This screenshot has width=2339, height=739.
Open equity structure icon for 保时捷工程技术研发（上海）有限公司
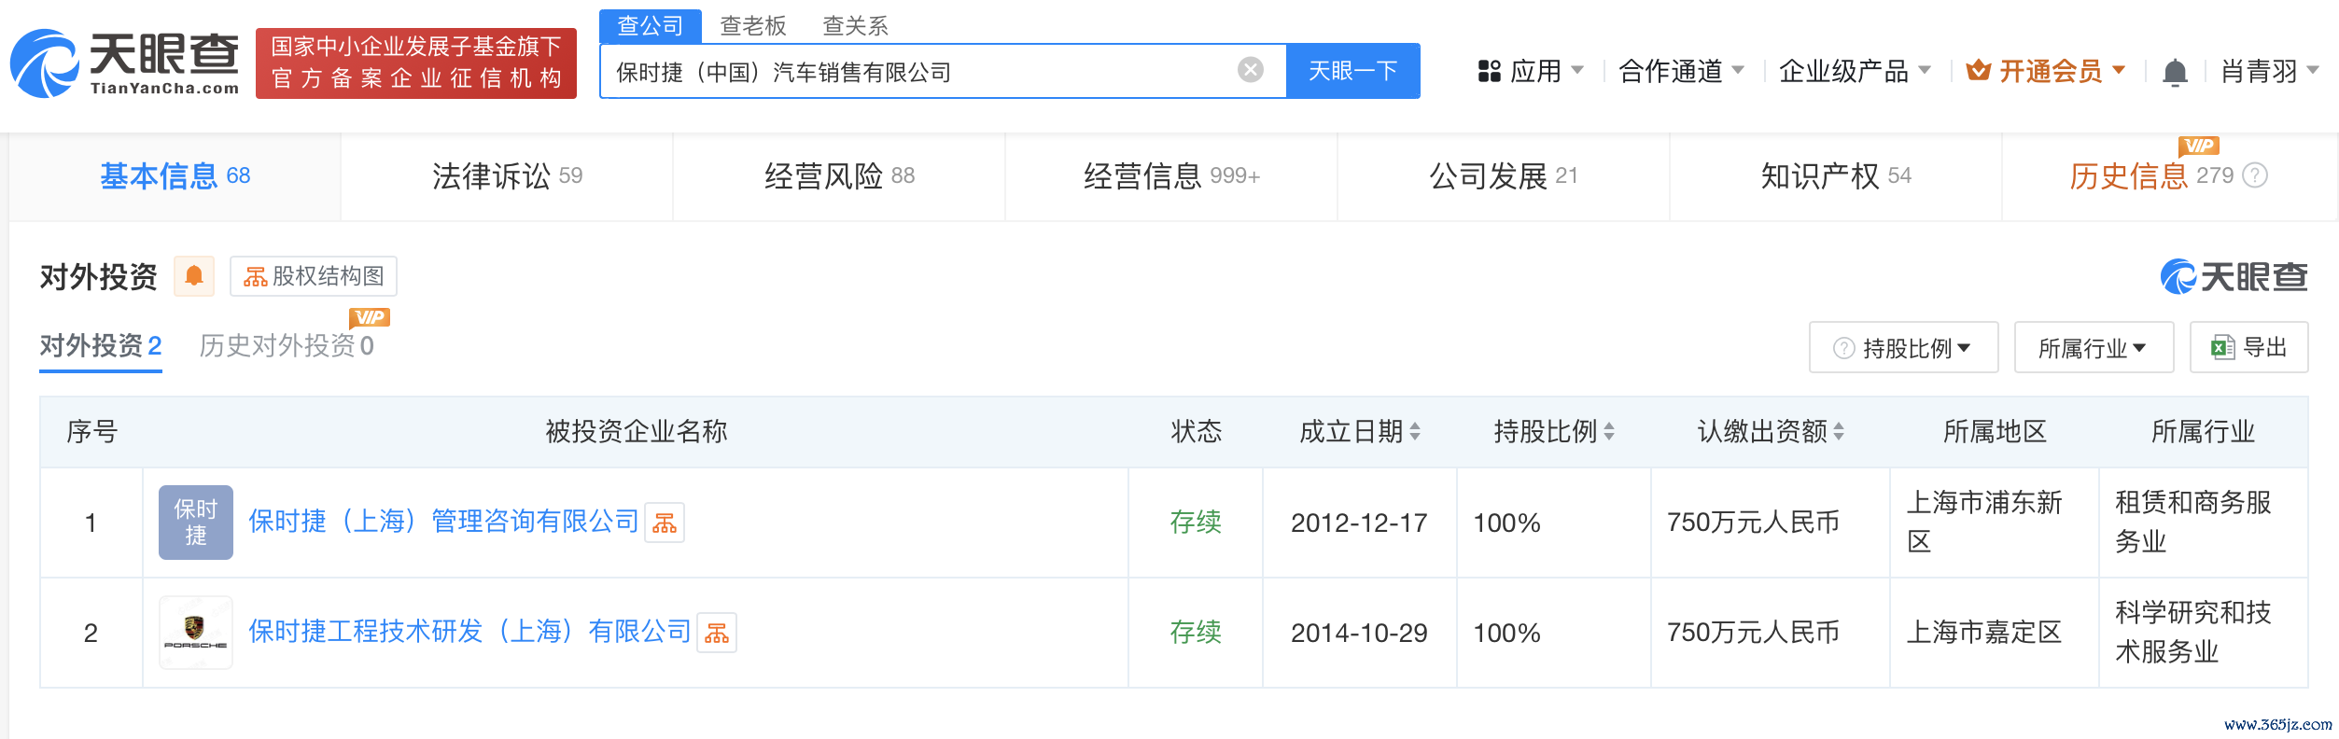coord(717,633)
